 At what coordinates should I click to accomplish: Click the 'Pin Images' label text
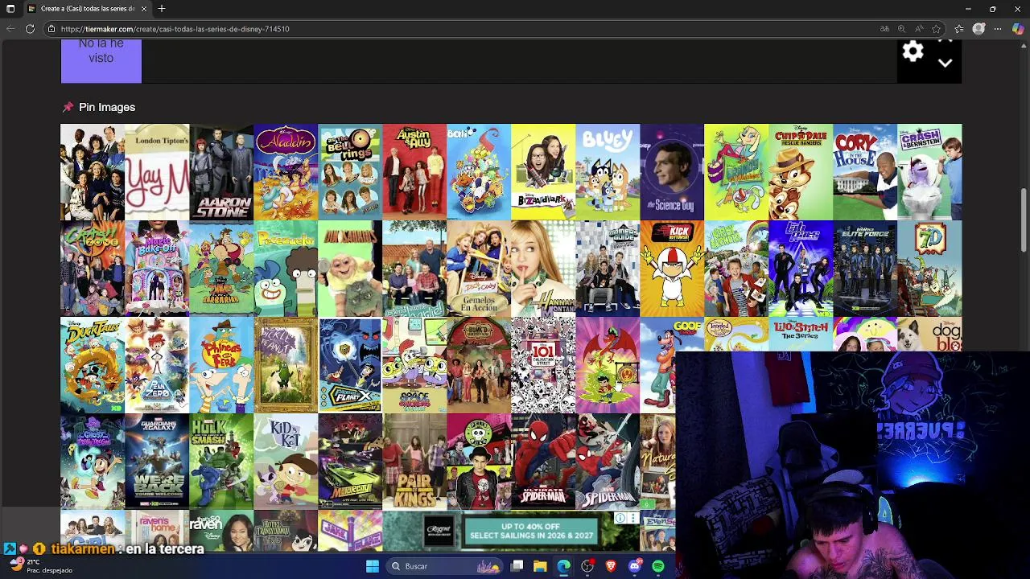(107, 107)
